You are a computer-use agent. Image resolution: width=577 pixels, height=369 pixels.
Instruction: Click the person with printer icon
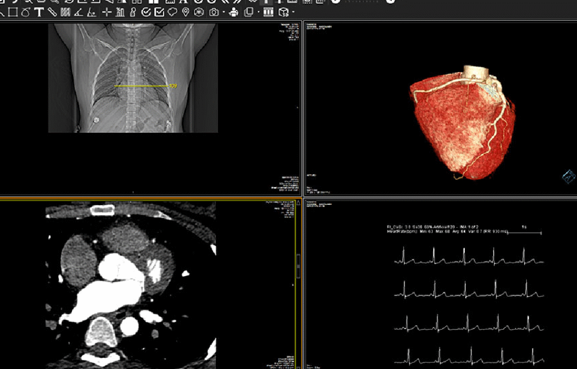pos(233,12)
